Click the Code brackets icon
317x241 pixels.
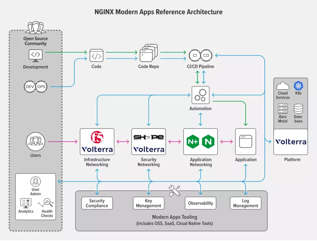click(97, 56)
